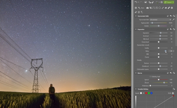Image resolution: width=177 pixels, height=108 pixels.
Task: Open the Export dropdown arrow
Action: (173, 2)
